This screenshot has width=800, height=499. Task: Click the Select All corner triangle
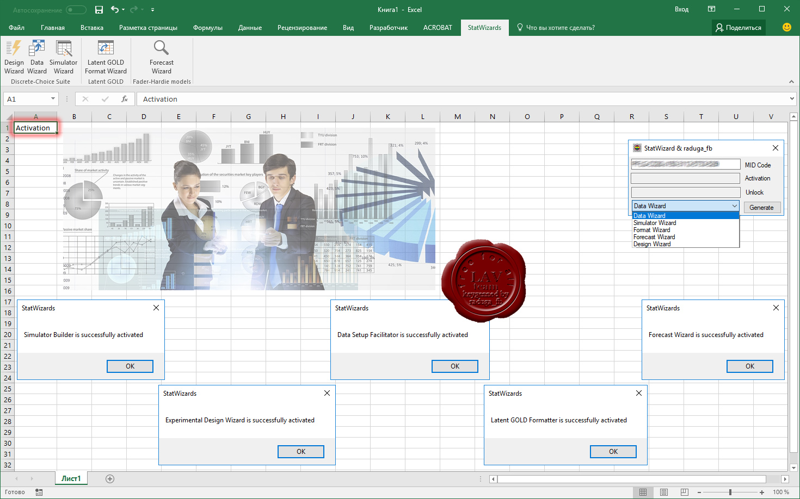[x=8, y=117]
